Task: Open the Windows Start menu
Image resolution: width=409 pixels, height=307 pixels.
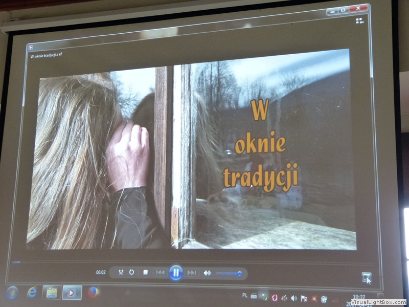Action: click(12, 293)
